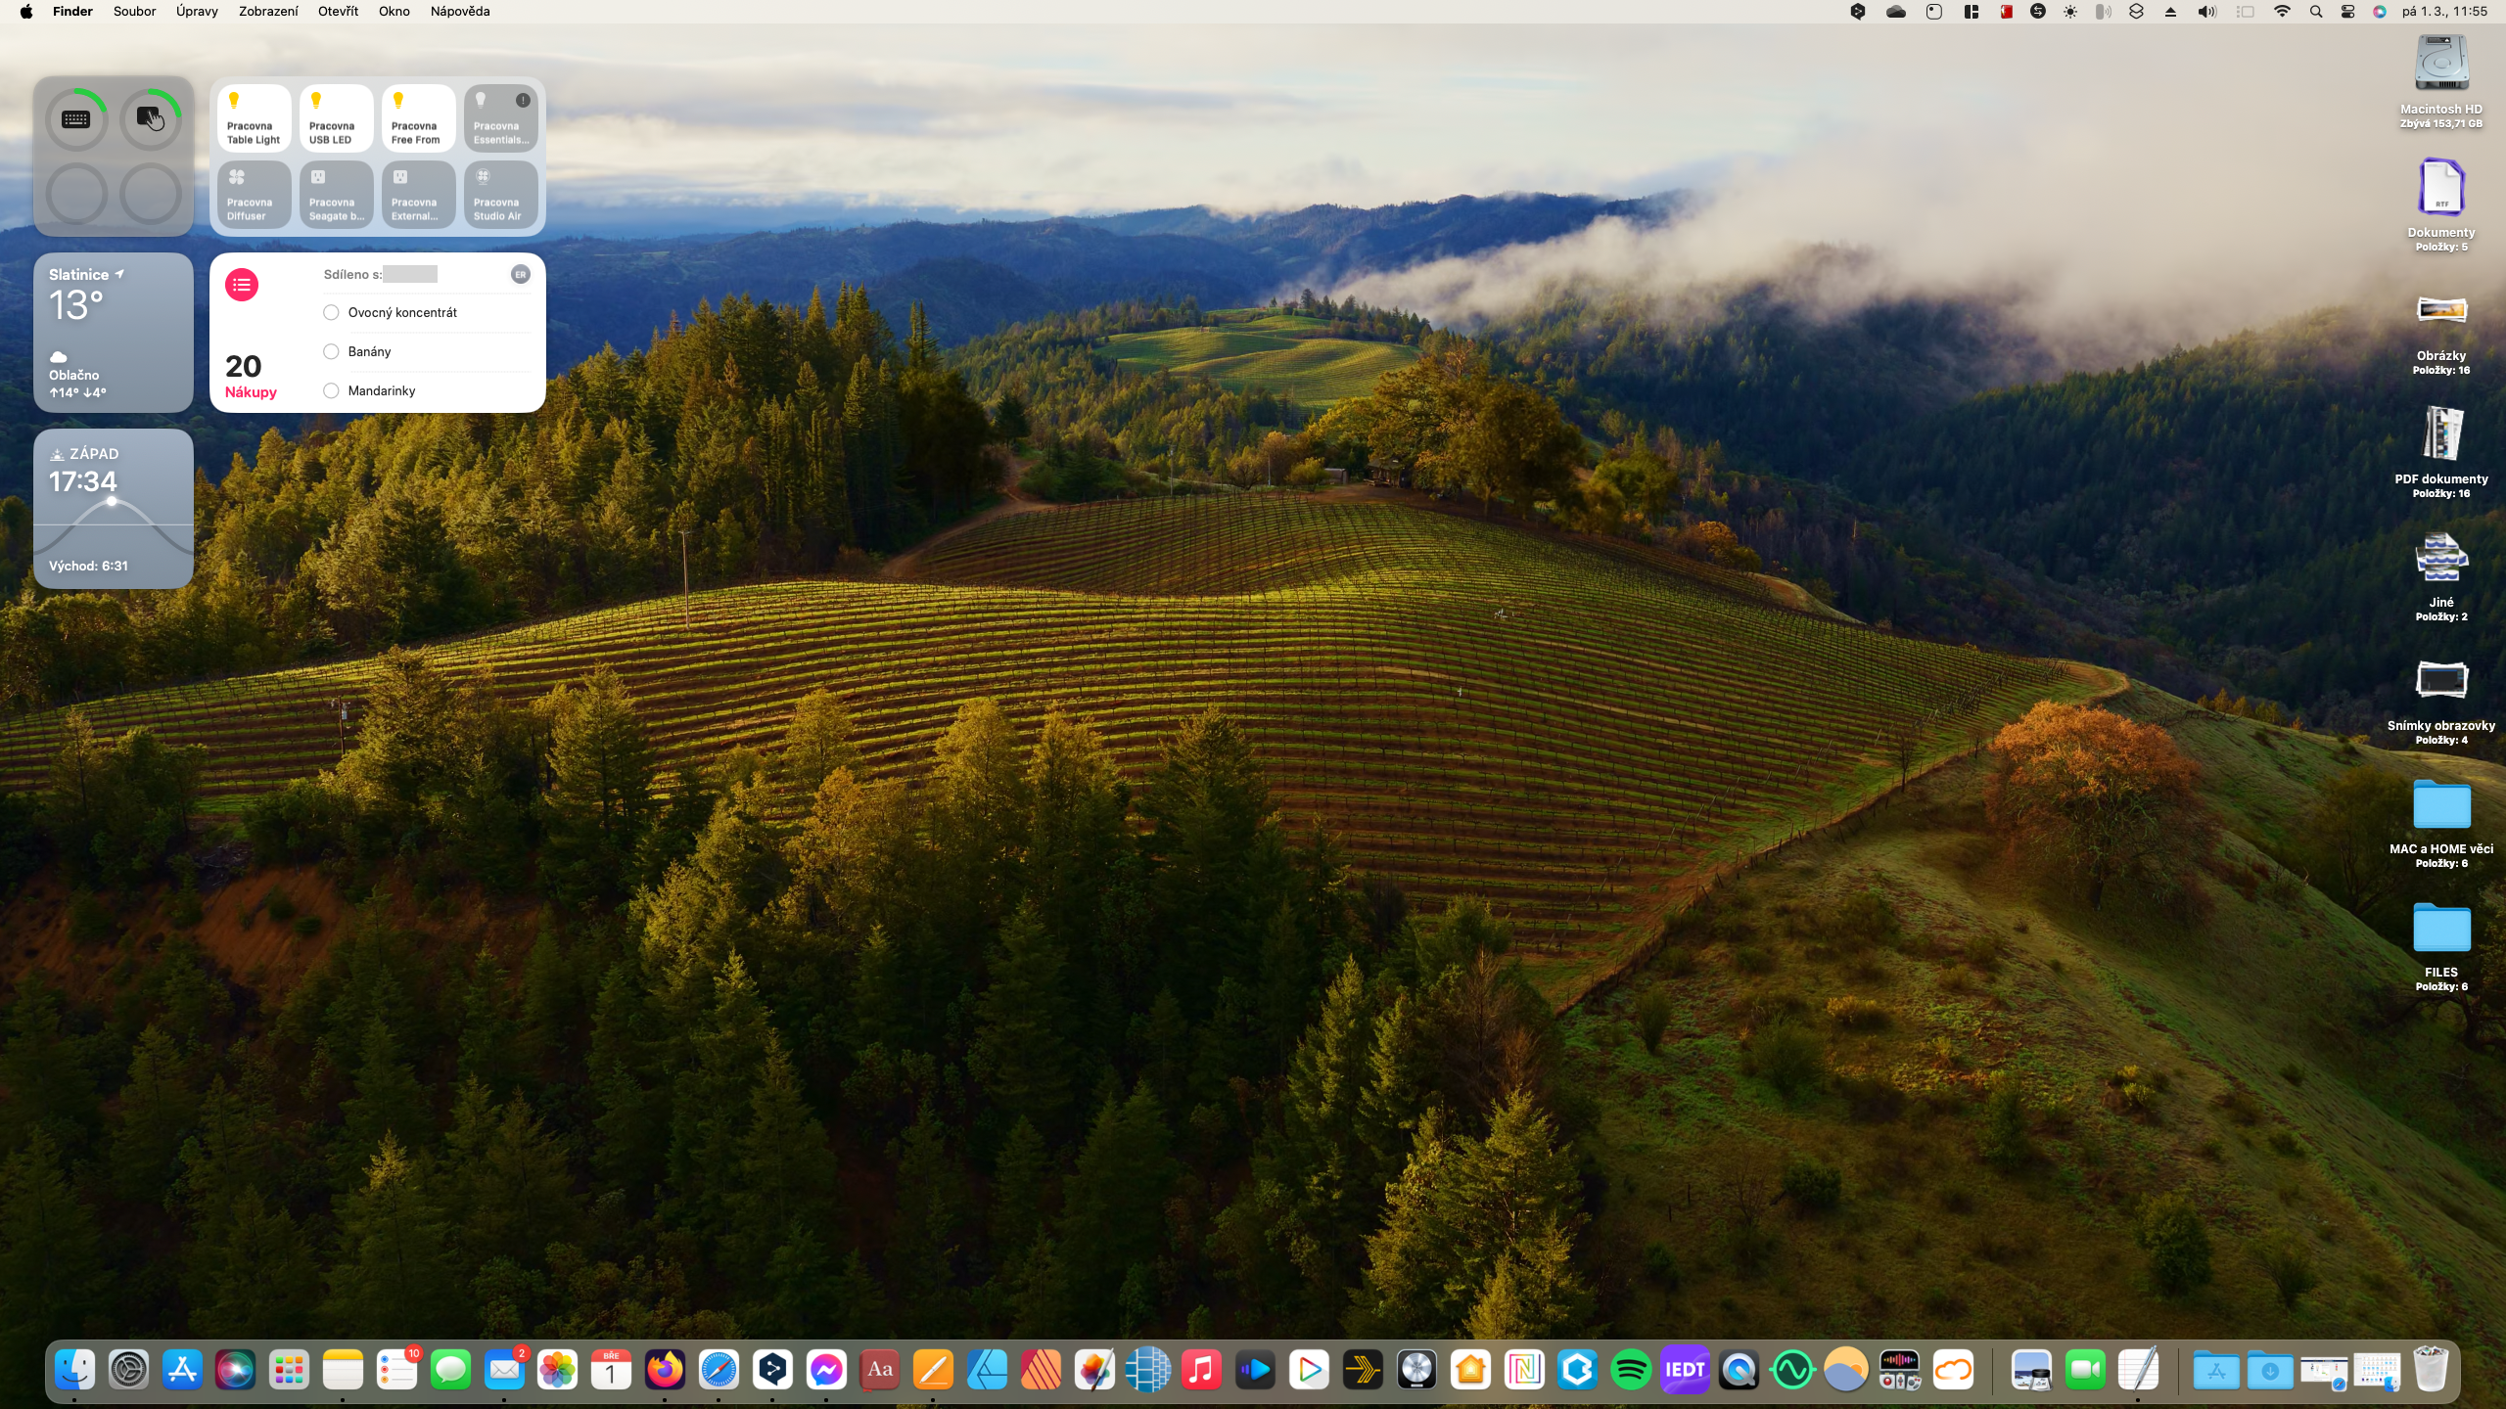This screenshot has width=2506, height=1409.
Task: Expand the Obrázky desktop stack
Action: click(2440, 310)
